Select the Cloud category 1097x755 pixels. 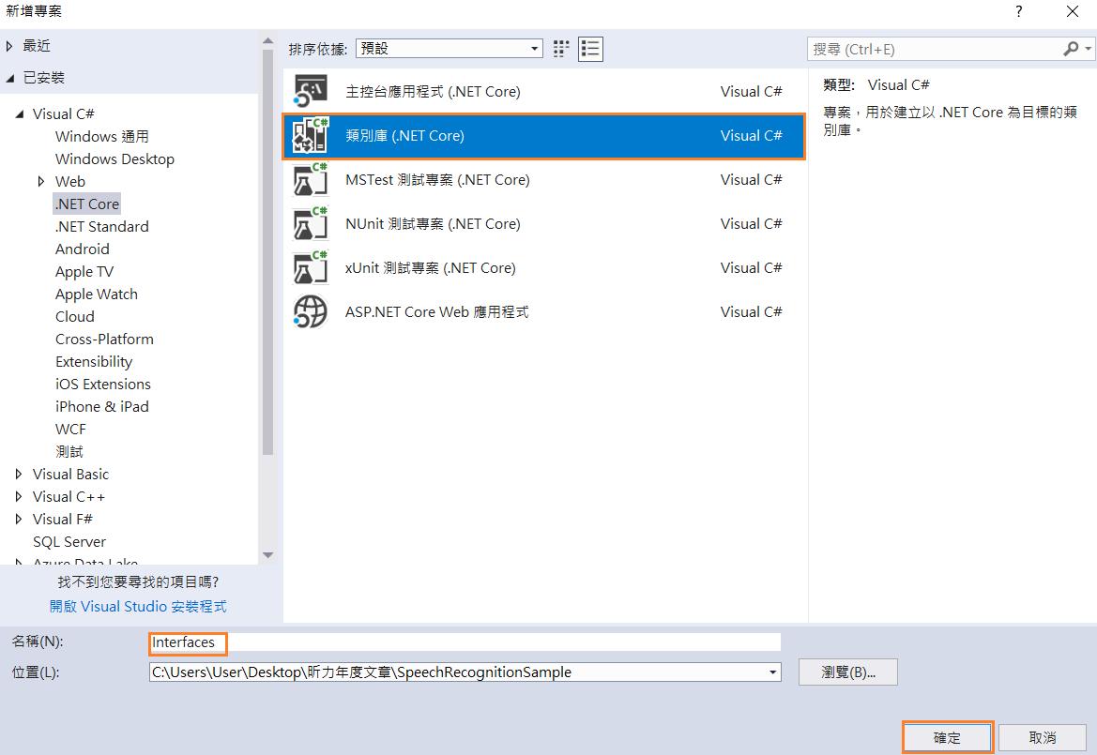click(75, 317)
